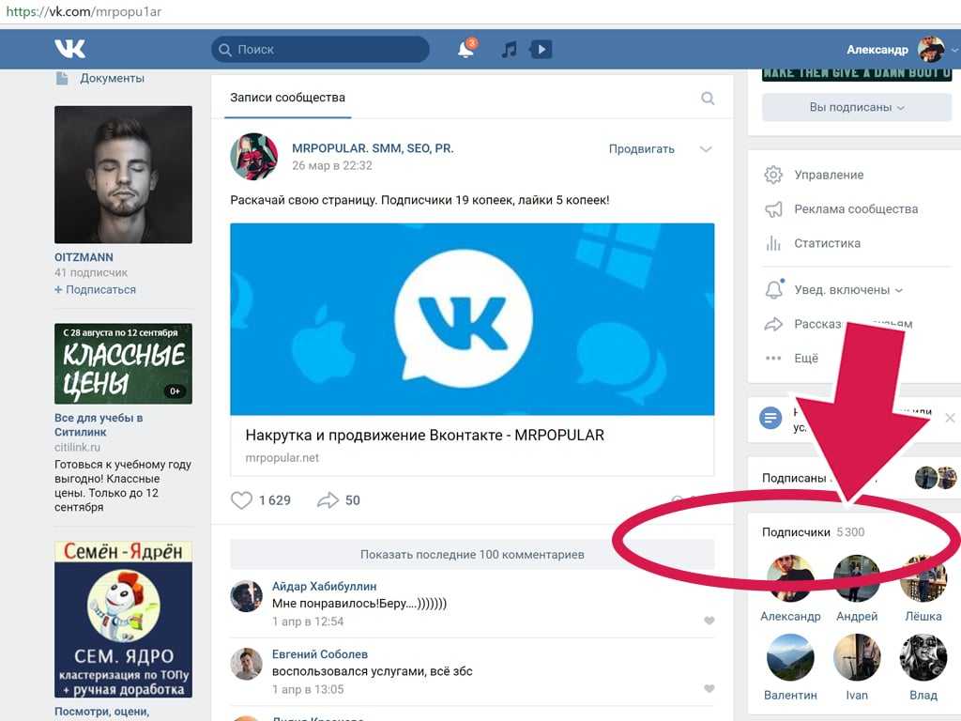Open subscriber Андрей avatar
The width and height of the screenshot is (961, 721).
(x=857, y=578)
